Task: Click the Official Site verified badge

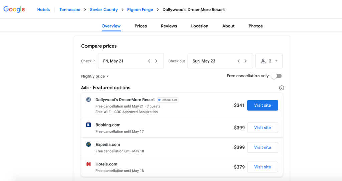Action: coord(168,100)
